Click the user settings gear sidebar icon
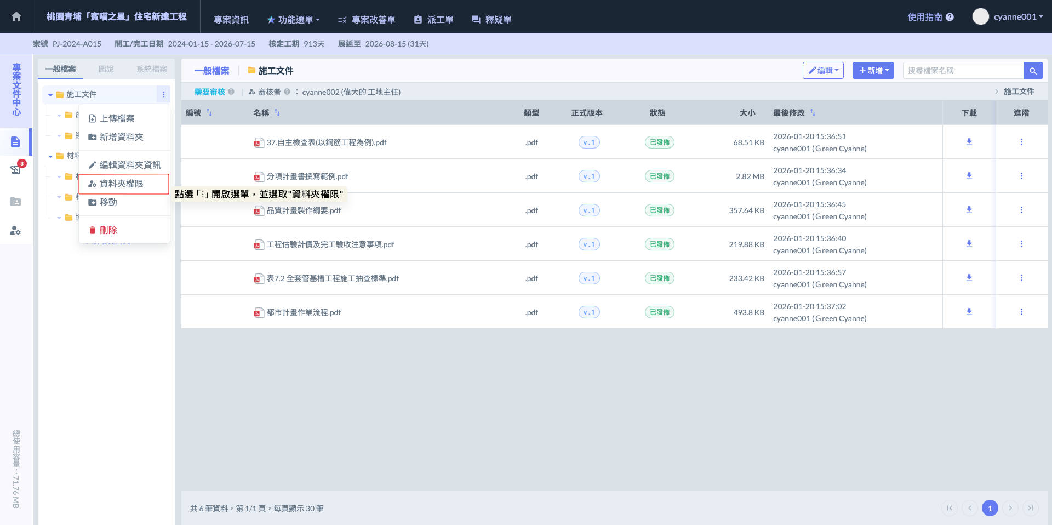 coord(15,231)
